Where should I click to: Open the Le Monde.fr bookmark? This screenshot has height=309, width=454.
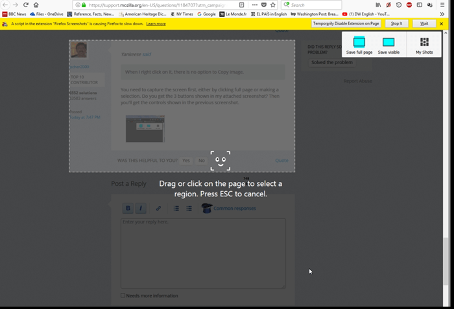[233, 14]
